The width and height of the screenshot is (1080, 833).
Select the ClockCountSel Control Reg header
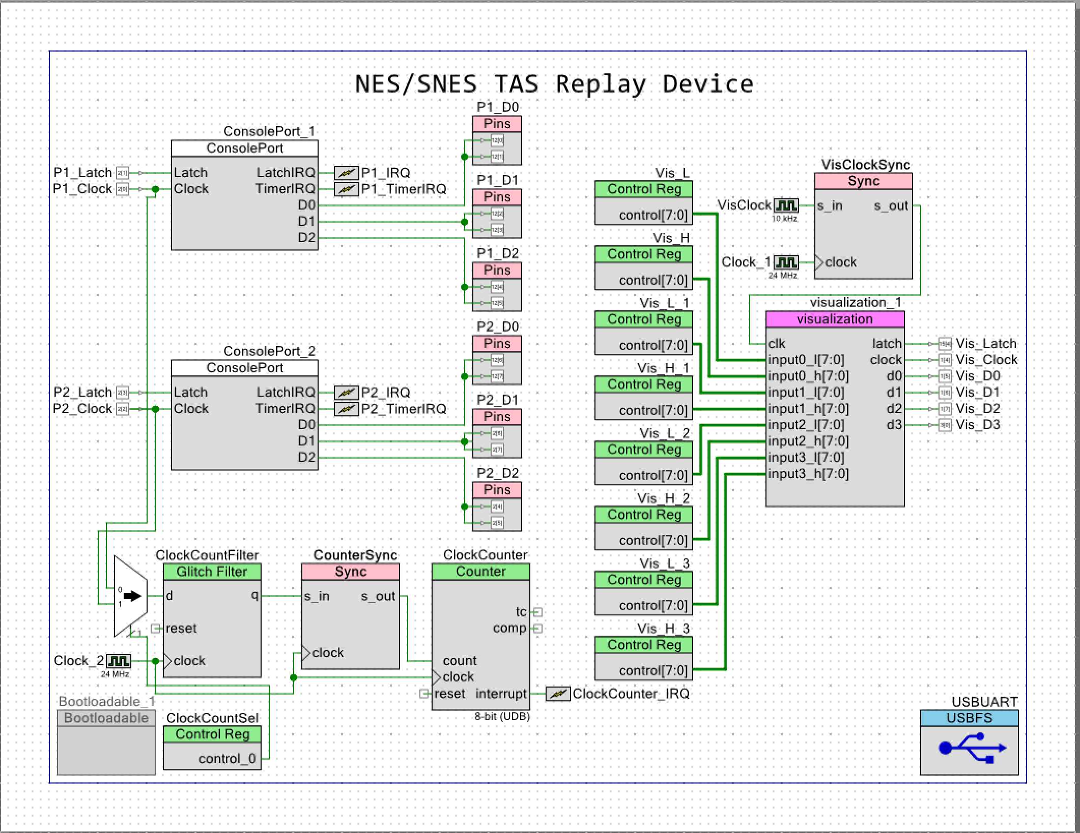[212, 734]
